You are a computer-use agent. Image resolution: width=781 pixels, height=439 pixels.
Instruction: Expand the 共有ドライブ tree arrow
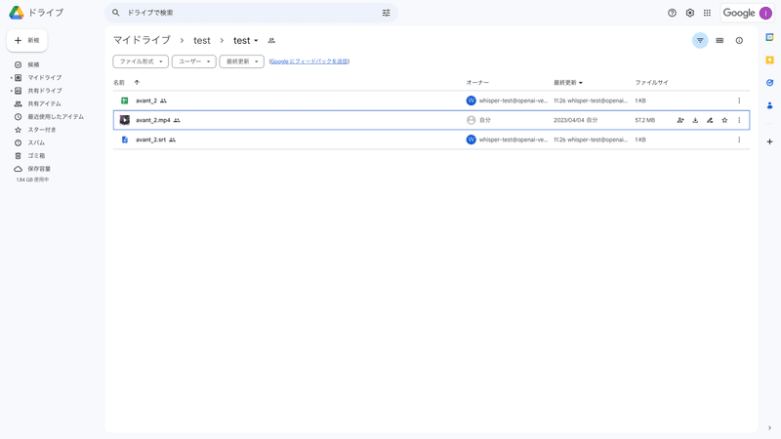[x=12, y=91]
